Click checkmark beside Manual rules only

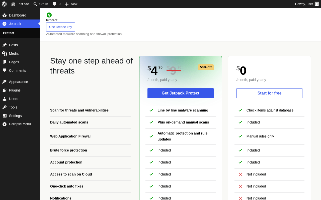(240, 136)
